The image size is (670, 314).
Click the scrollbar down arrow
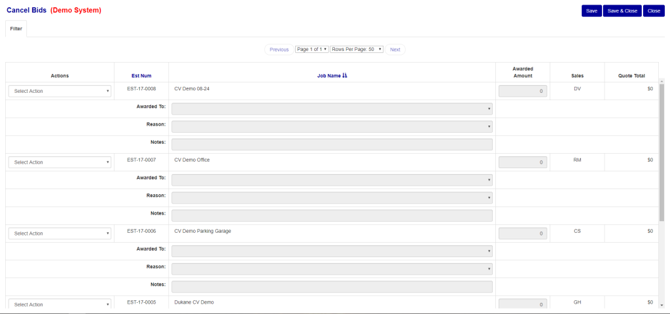click(x=662, y=305)
